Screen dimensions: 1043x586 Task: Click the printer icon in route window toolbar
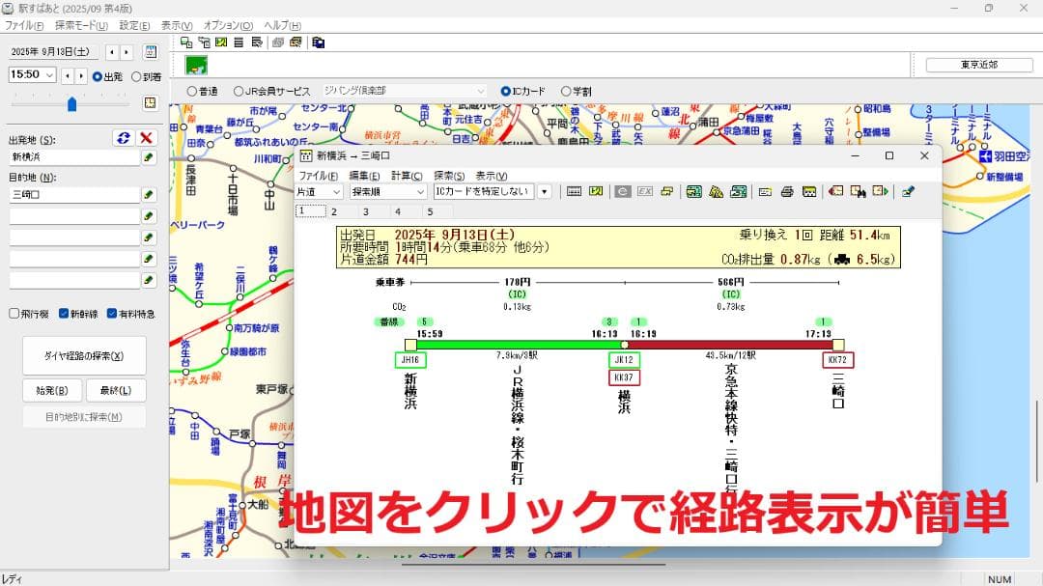pos(787,192)
